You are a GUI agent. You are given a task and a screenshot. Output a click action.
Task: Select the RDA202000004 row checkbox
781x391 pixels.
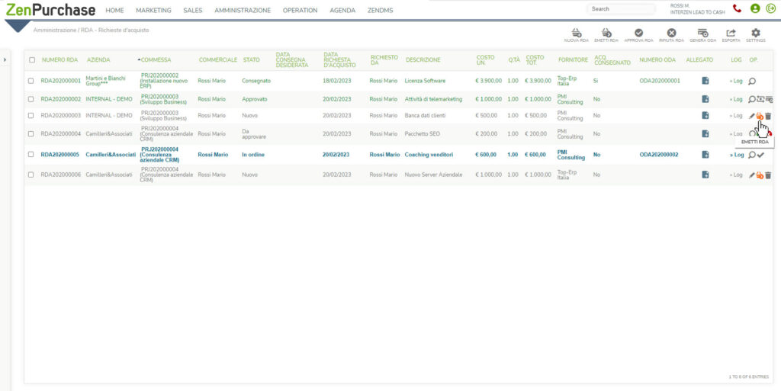pos(31,134)
